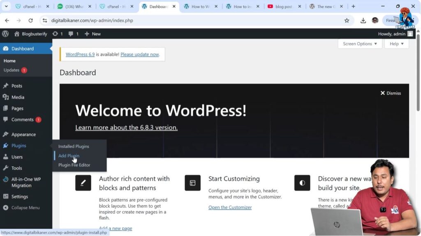
Task: Click the Users menu label
Action: coord(17,157)
